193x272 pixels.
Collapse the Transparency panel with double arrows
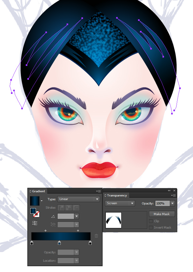[169, 190]
